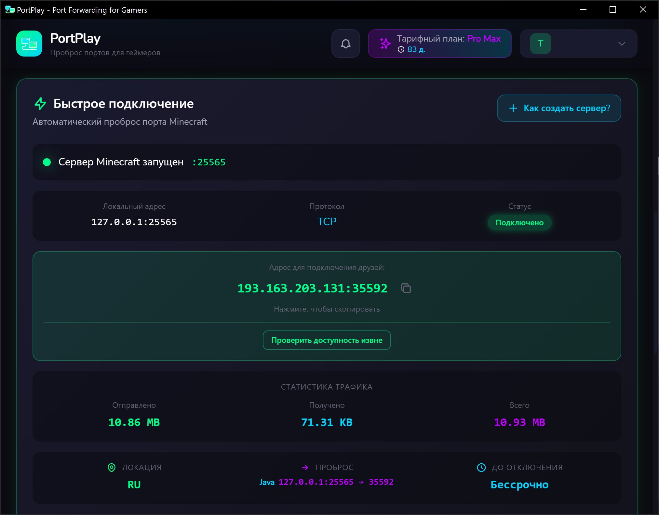Screen dimensions: 659x515
Task: Click the clock icon beside ДО ОТКЛЮЧЕНИЯ
Action: [x=481, y=468]
